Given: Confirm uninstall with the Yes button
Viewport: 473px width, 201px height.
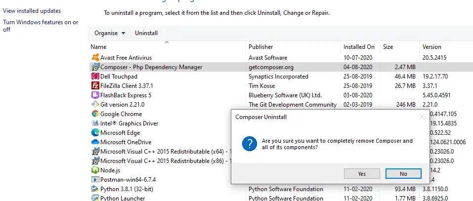Looking at the screenshot, I should (x=362, y=173).
